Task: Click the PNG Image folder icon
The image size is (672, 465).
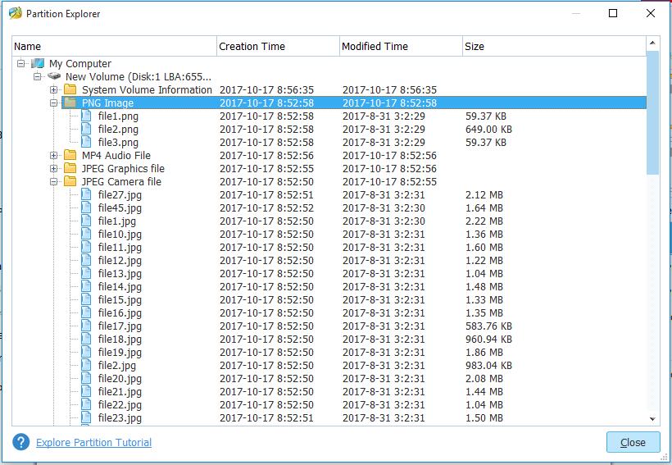Action: (70, 103)
